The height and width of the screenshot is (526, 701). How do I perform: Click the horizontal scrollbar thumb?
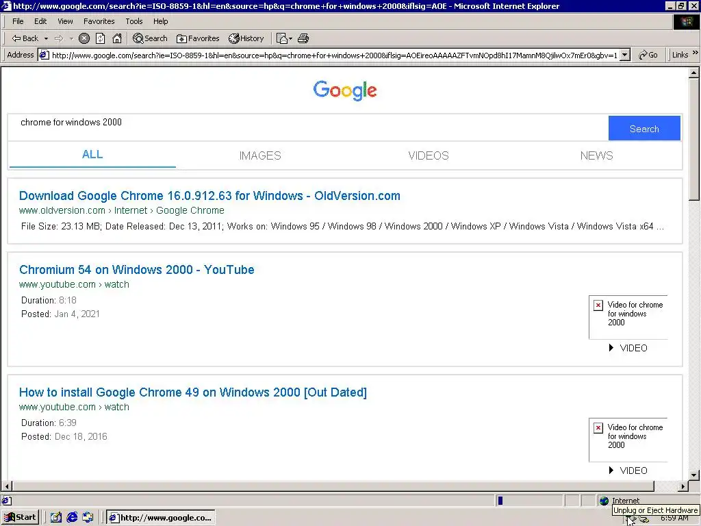pyautogui.click(x=333, y=486)
